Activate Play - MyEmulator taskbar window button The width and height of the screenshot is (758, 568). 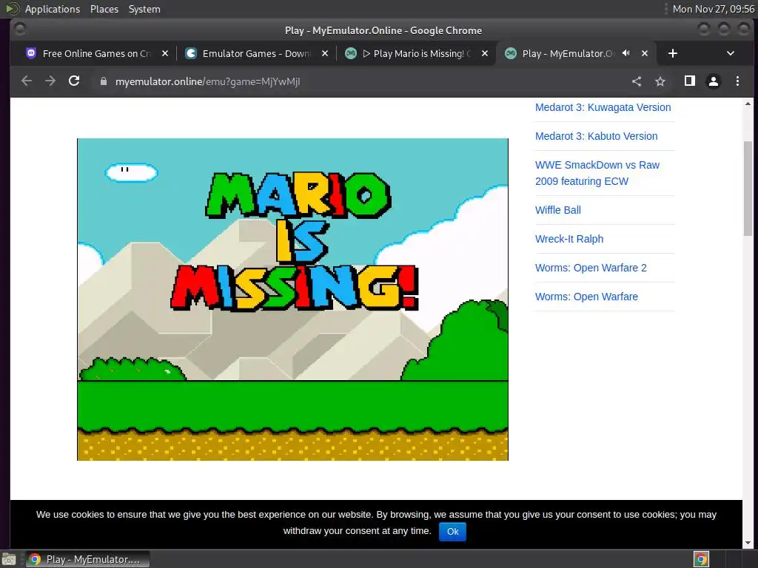pos(87,559)
